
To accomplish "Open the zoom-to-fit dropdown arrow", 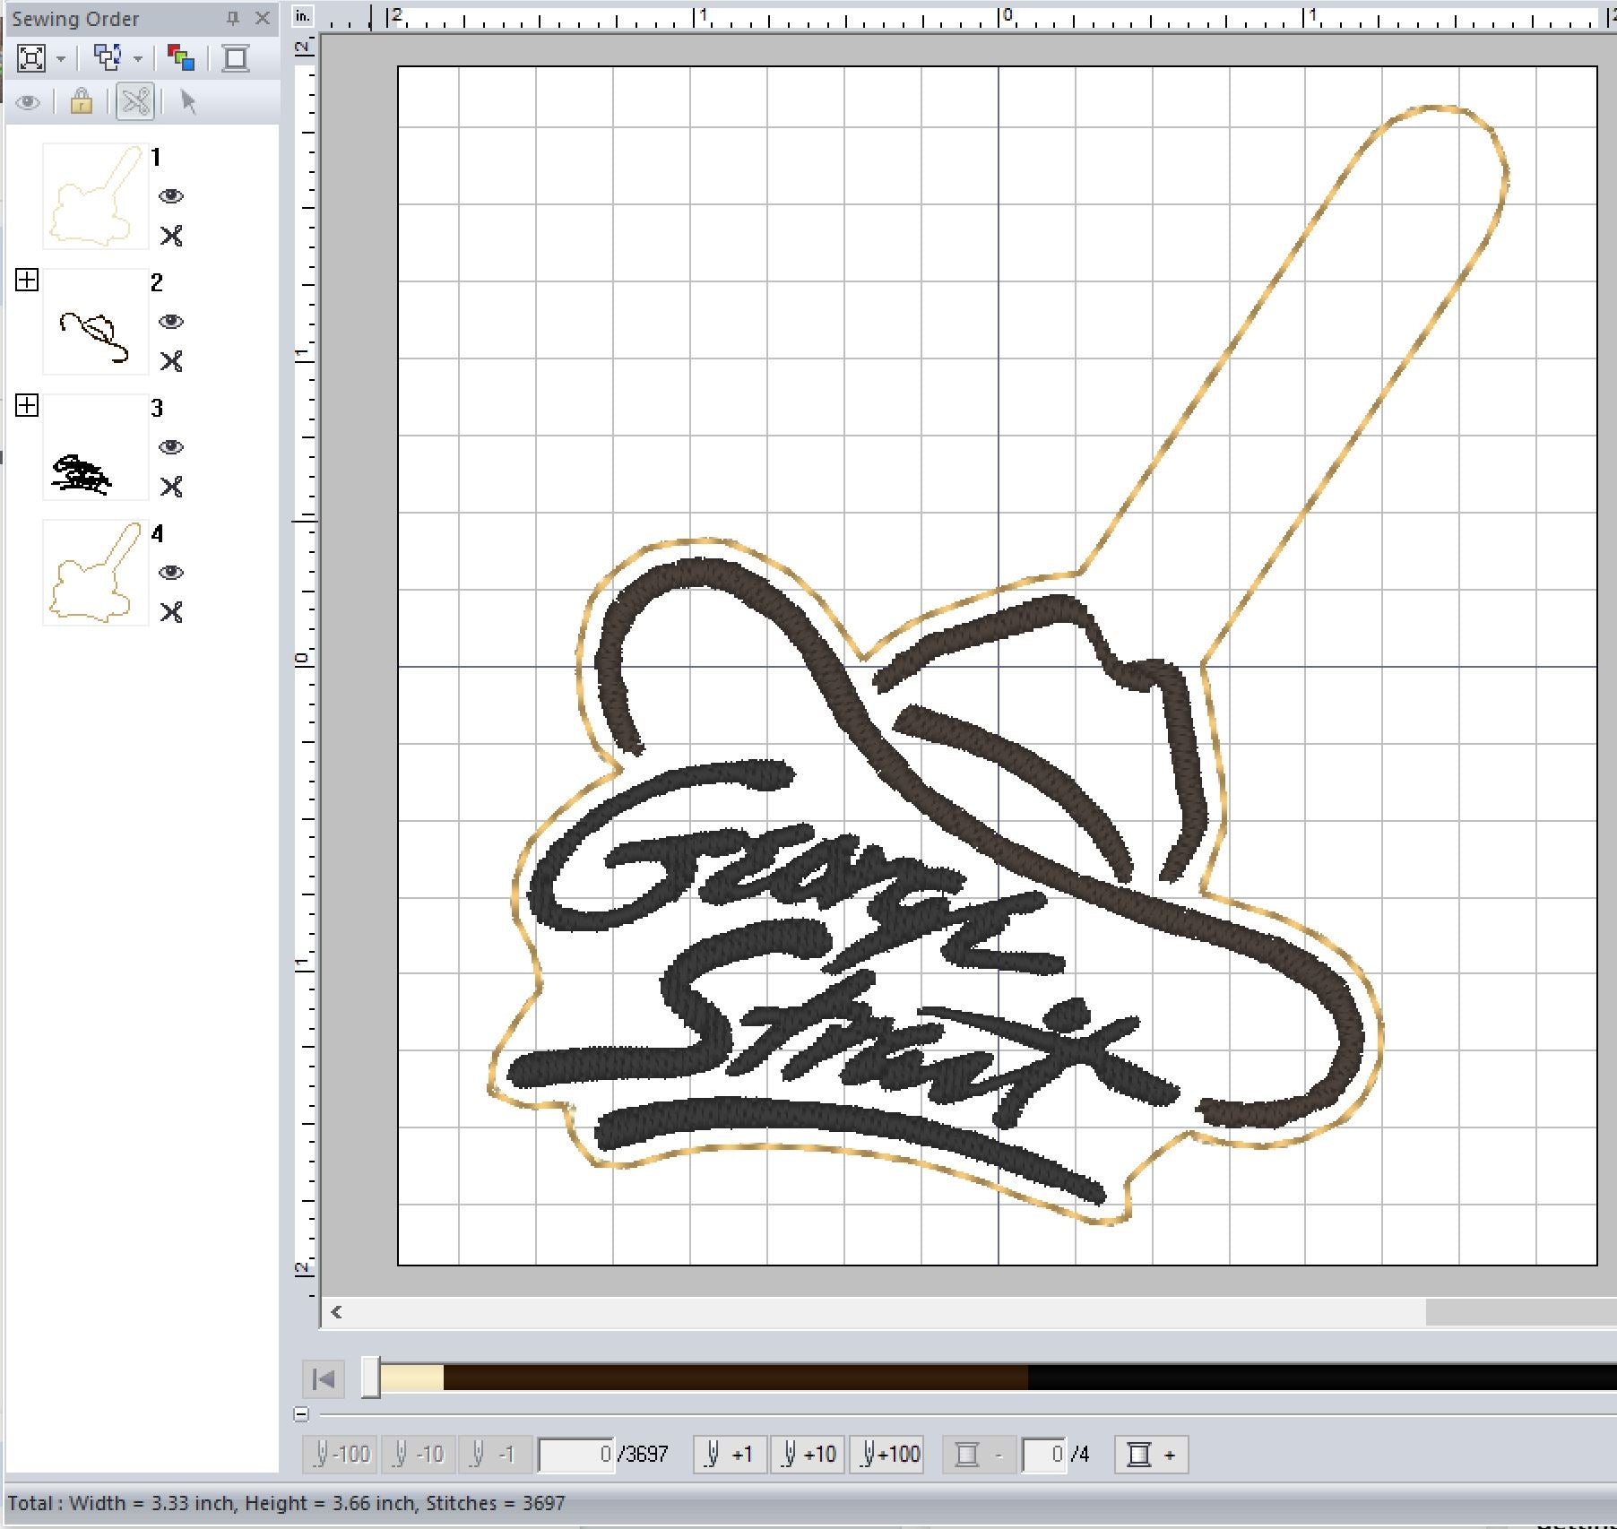I will click(x=61, y=59).
